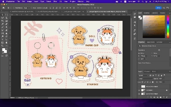Image resolution: width=171 pixels, height=107 pixels.
Task: Toggle lock position in Layers panel
Action: click(148, 82)
